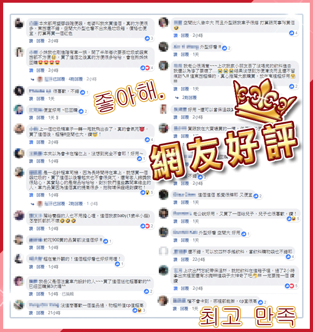The image size is (313, 332).
Task: Click the like icon beside 很喜歡，不錯
Action: point(83,92)
